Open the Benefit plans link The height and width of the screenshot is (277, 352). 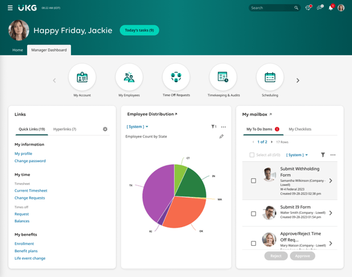(x=26, y=251)
